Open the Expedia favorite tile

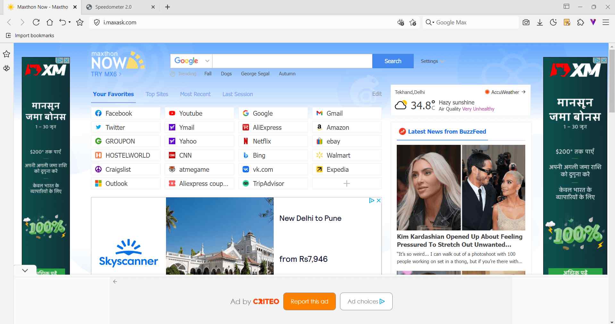point(347,169)
